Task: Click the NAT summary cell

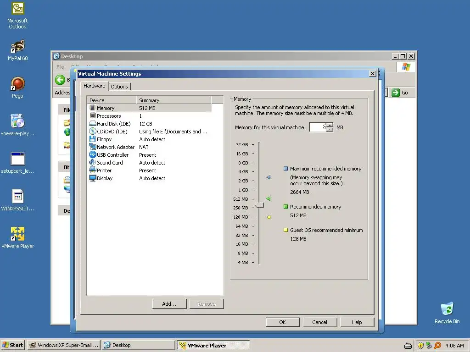Action: pyautogui.click(x=144, y=147)
